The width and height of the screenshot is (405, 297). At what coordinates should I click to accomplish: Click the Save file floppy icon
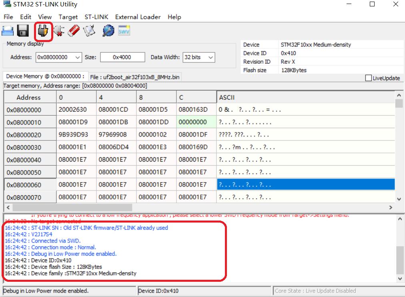point(23,31)
